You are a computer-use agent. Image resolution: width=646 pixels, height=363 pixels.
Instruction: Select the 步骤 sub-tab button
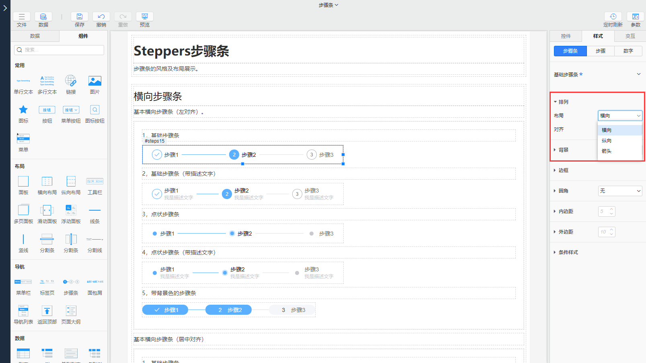(x=601, y=51)
